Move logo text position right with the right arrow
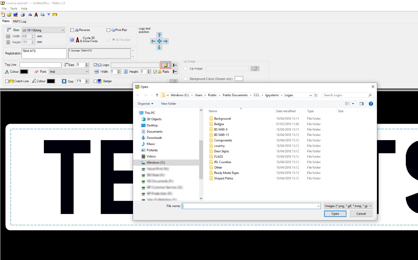Viewport: 418px width, 260px height. pyautogui.click(x=165, y=41)
